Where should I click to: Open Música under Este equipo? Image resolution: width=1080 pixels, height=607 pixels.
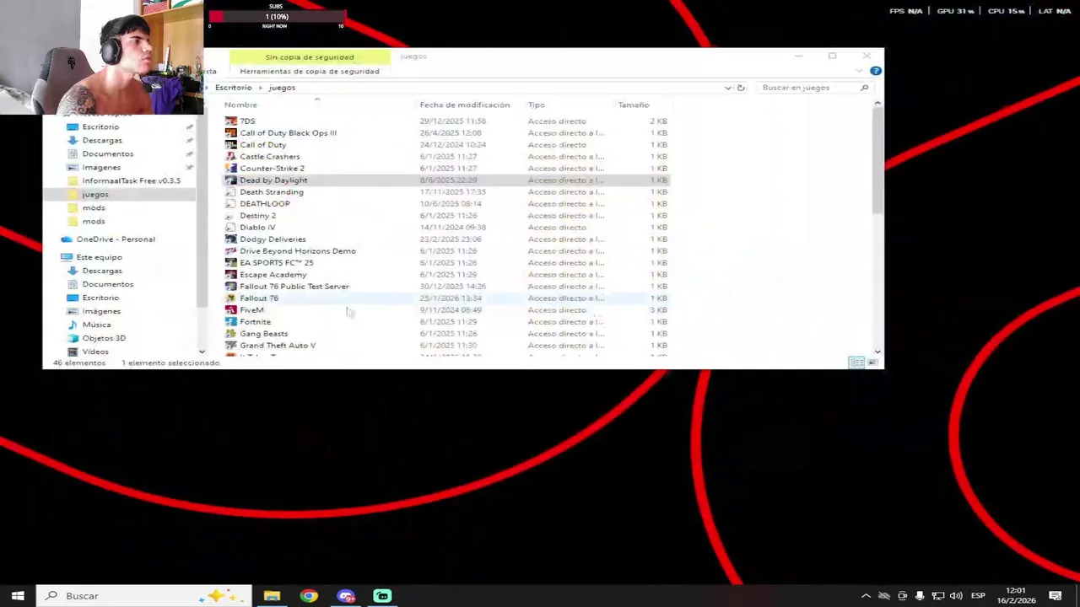click(96, 325)
